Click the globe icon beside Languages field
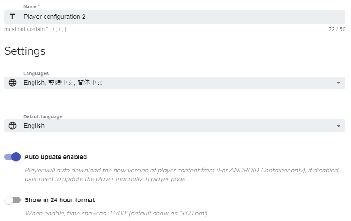The image size is (351, 221). tap(12, 83)
